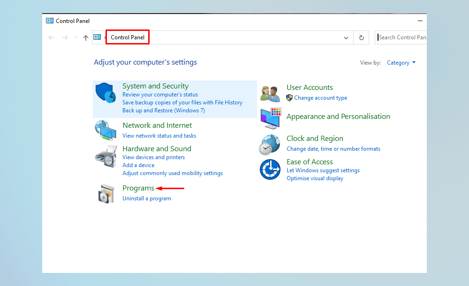Minimize the Control Panel window

(x=420, y=21)
